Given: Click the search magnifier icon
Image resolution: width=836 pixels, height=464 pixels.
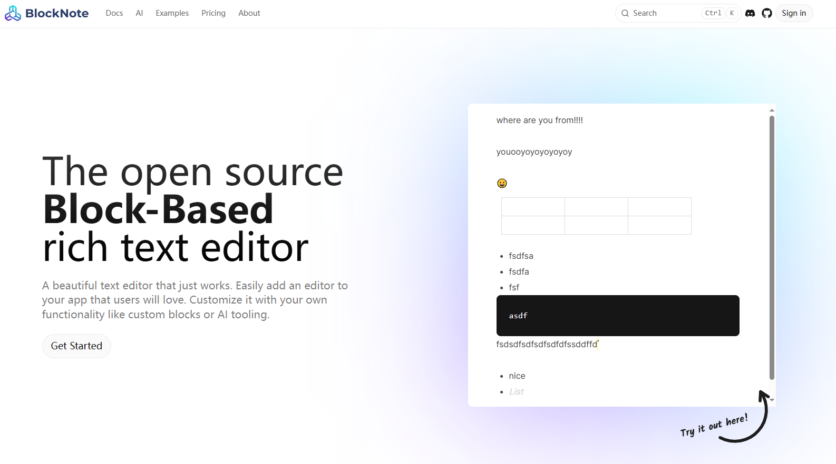Looking at the screenshot, I should (625, 13).
